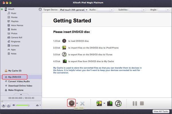Click the blue My Cache explanation paragraph
The height and width of the screenshot is (114, 172).
[x=97, y=70]
